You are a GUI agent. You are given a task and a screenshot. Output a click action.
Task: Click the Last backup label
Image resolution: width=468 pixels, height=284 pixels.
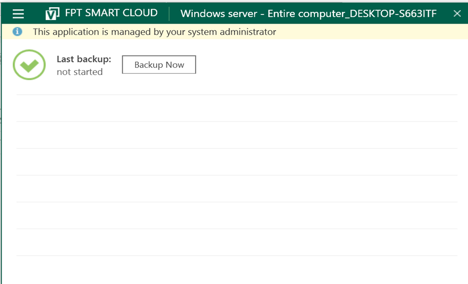coord(84,59)
